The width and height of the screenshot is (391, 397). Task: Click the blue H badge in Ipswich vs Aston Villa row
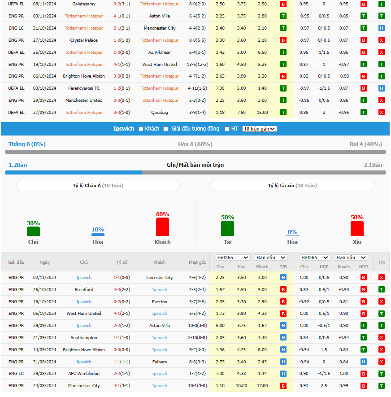(283, 326)
